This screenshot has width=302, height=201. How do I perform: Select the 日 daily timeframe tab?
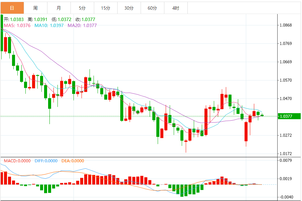[x=12, y=8]
